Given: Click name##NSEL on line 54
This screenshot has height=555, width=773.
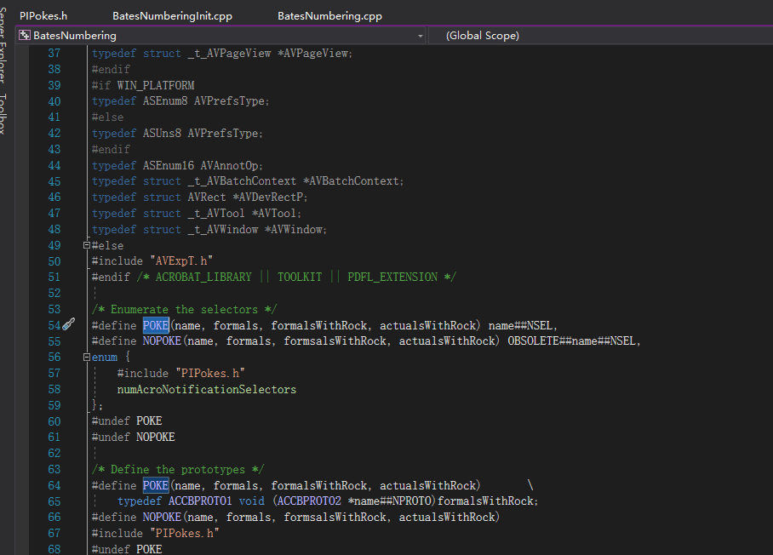Looking at the screenshot, I should coord(521,326).
